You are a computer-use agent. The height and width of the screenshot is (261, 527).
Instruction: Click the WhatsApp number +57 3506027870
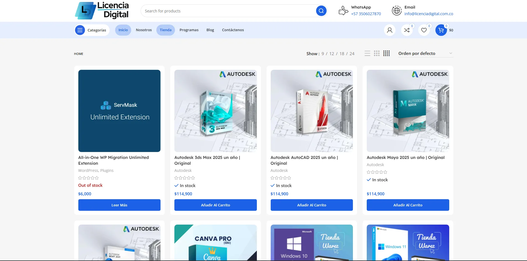coord(366,14)
